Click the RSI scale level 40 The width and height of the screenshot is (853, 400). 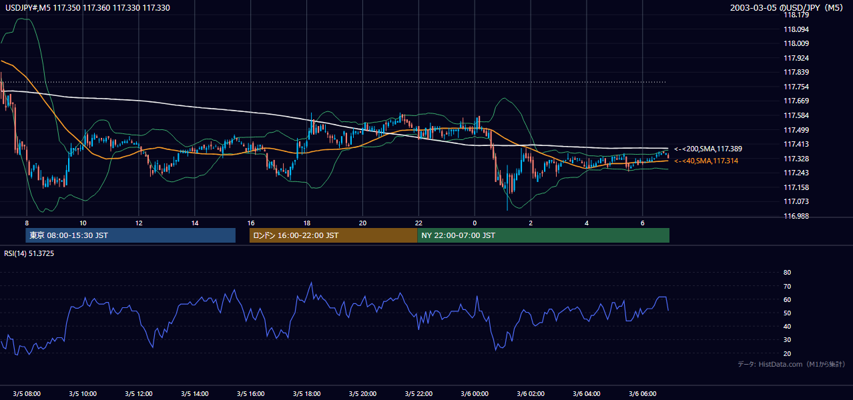[787, 326]
